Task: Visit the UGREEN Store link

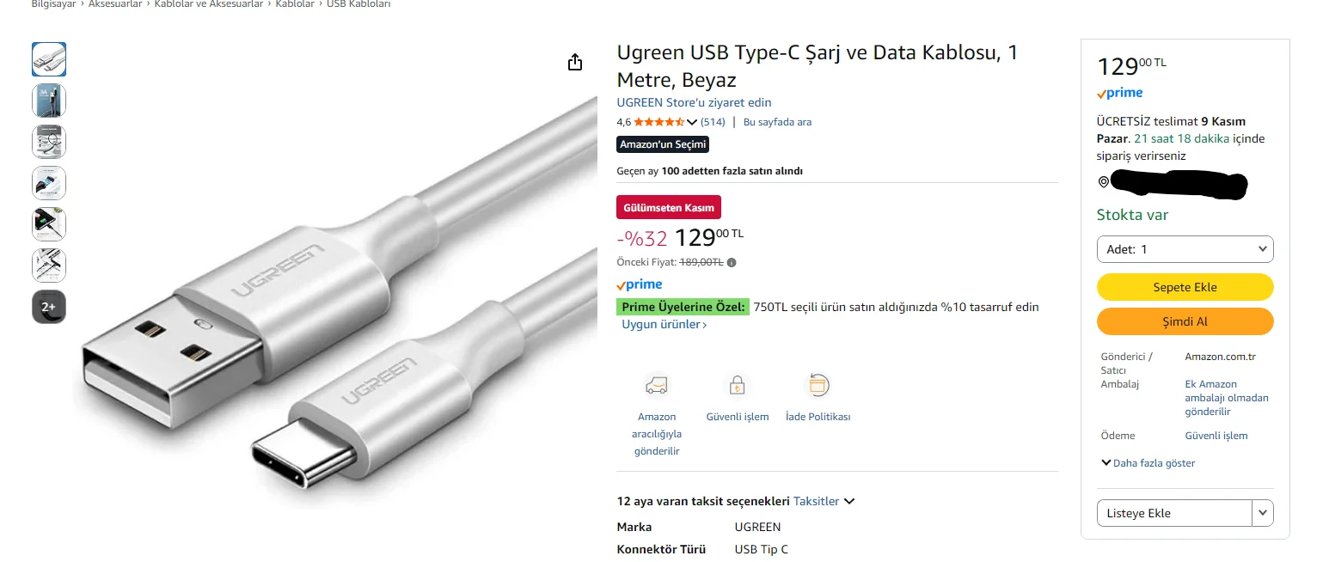Action: 694,102
